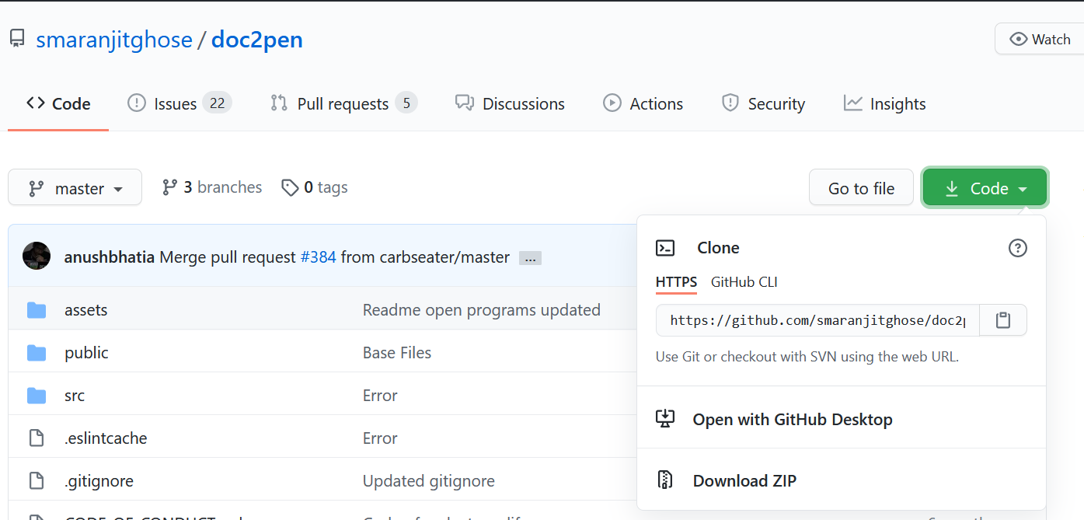
Task: Select the clone URL text field
Action: coord(817,320)
